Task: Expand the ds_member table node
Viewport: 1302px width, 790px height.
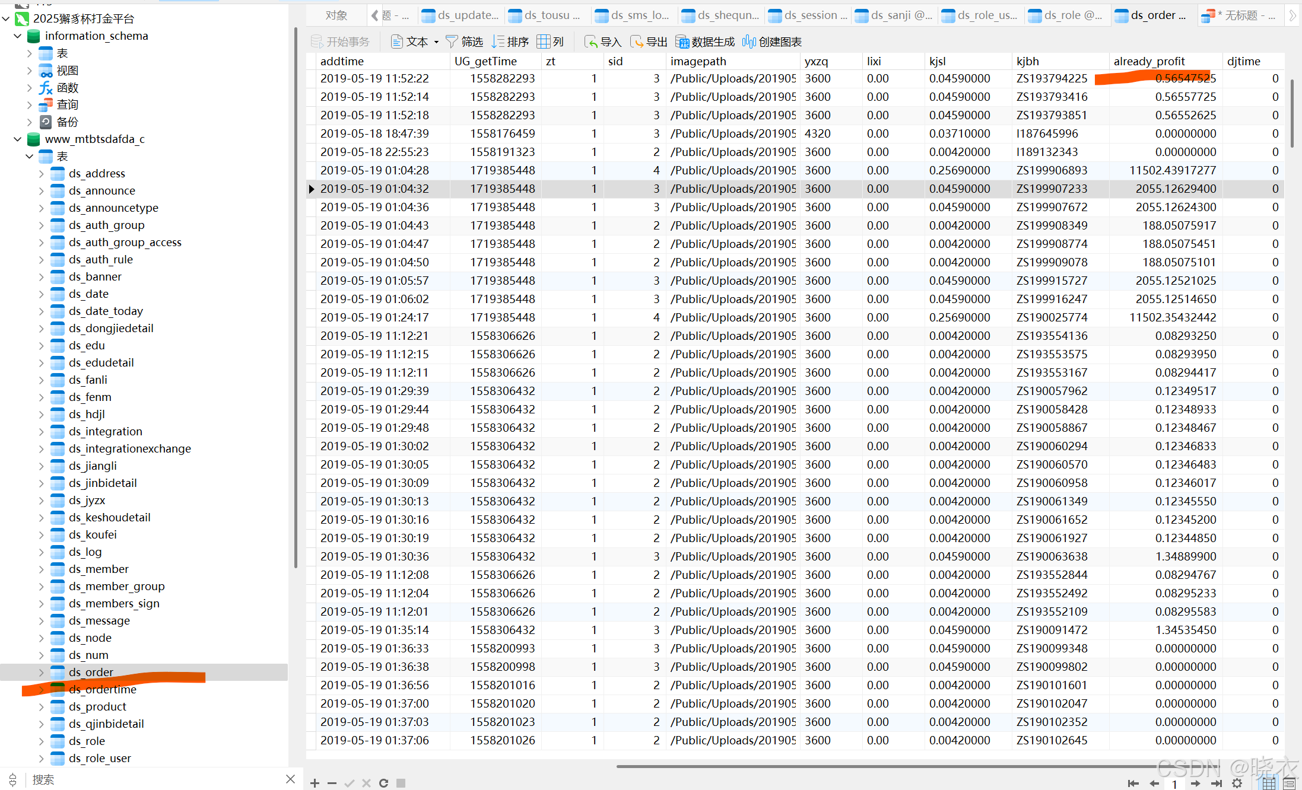Action: (41, 569)
